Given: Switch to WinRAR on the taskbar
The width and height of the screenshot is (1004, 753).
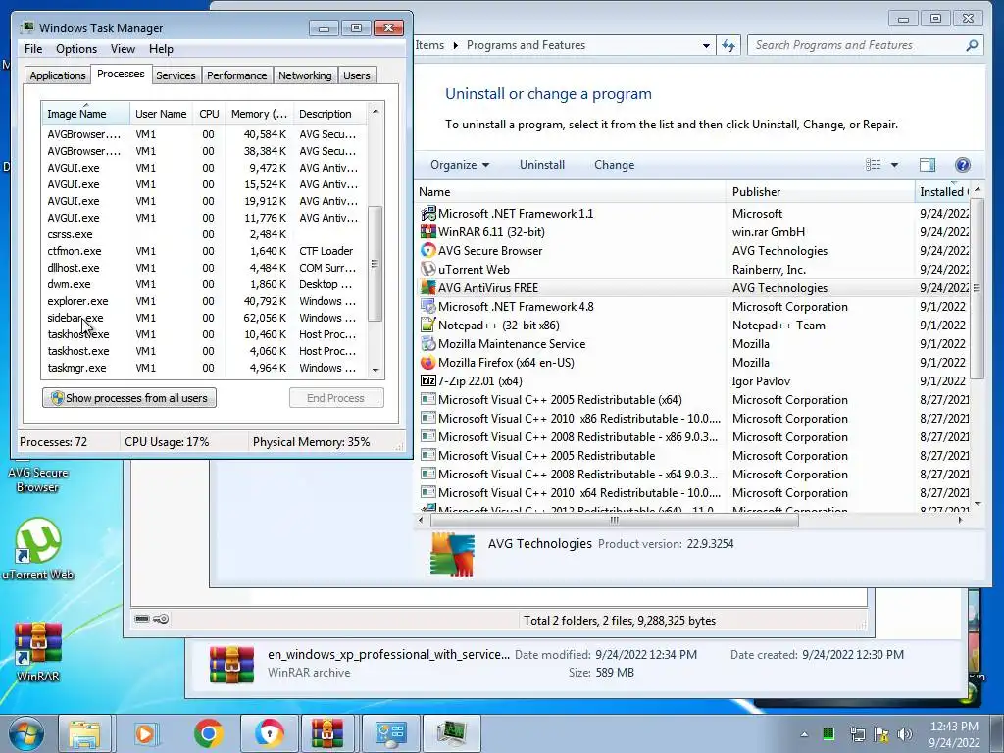Looking at the screenshot, I should click(327, 733).
